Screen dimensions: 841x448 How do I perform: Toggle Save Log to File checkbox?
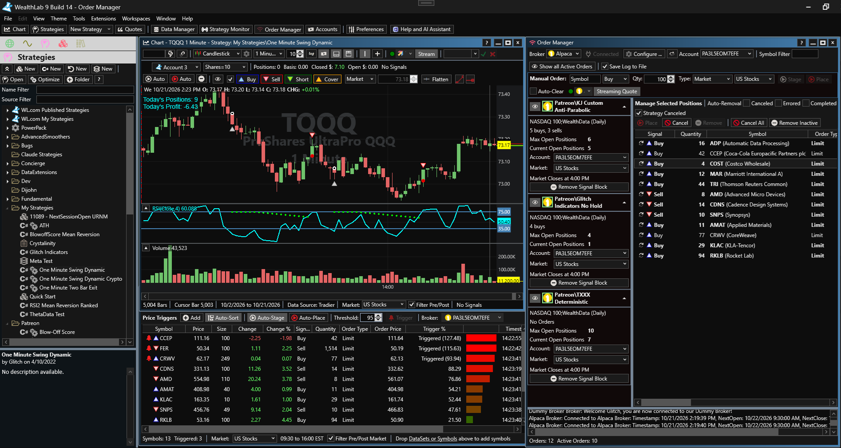click(x=604, y=67)
